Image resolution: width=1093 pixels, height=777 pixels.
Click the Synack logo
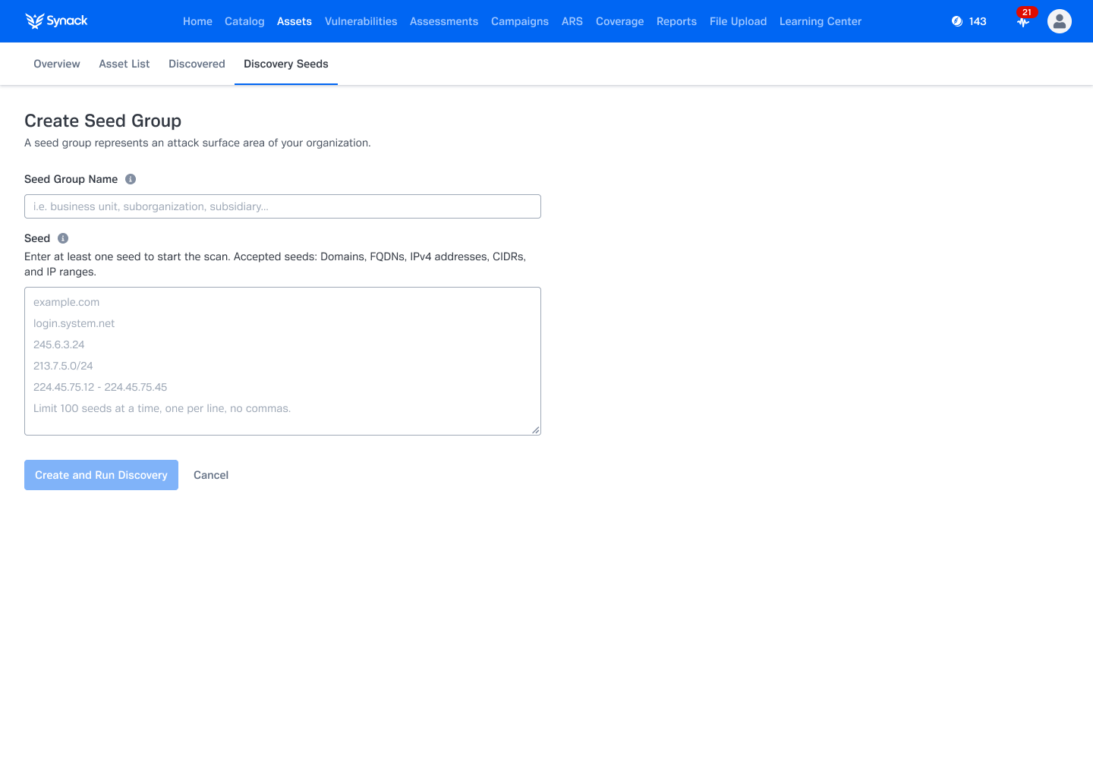(x=57, y=21)
